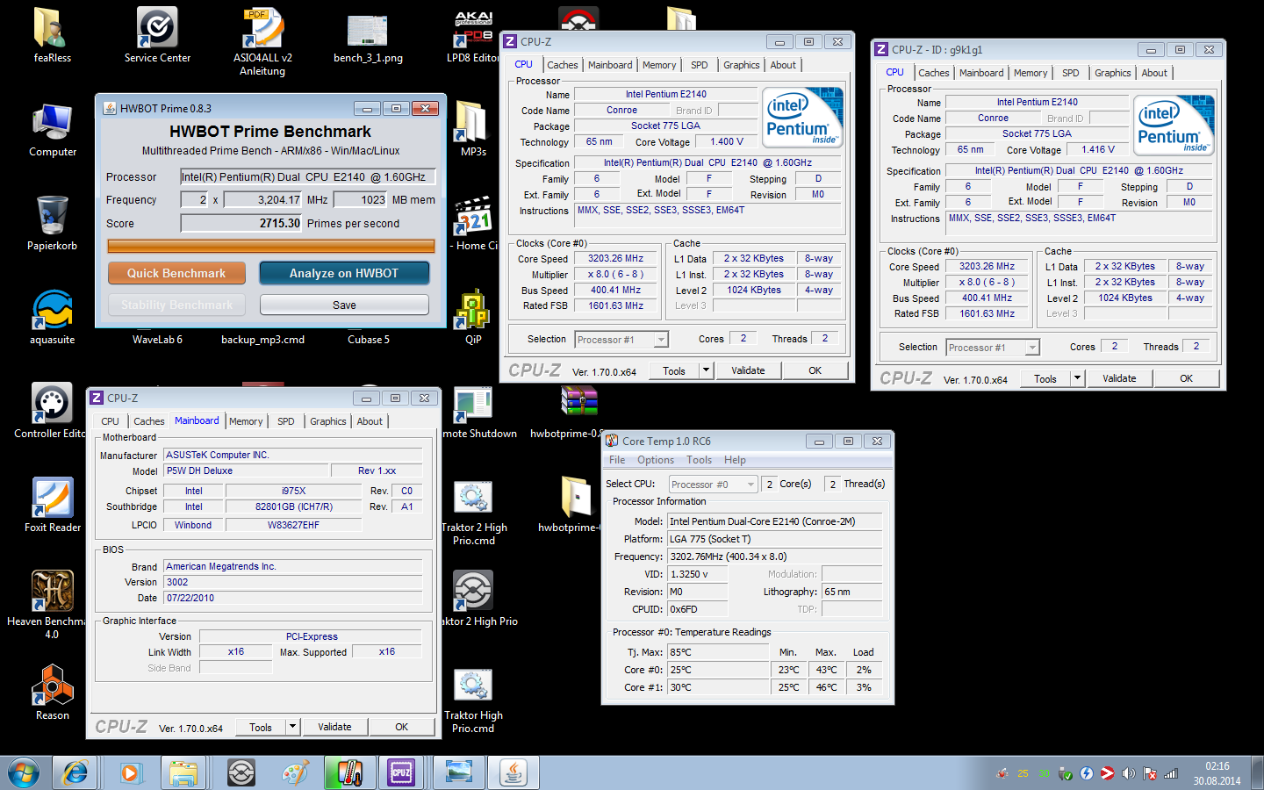Launch the aquasuite desktop icon
Viewport: 1264px width, 790px height.
[52, 318]
